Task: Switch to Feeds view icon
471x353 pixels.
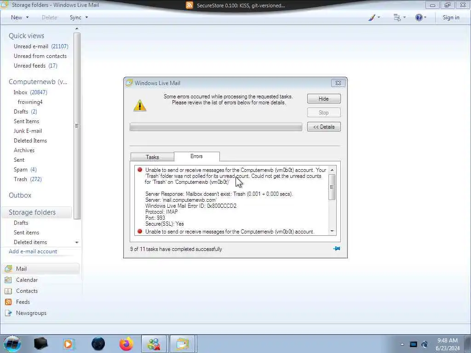Action: [8, 302]
